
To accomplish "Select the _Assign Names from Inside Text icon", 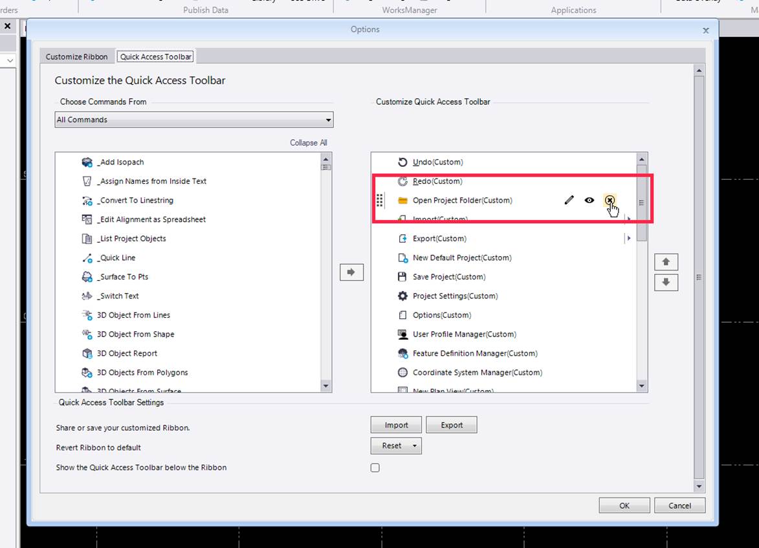I will [x=87, y=181].
